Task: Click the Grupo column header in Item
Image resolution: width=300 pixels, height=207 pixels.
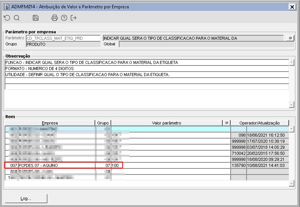Action: click(x=103, y=123)
